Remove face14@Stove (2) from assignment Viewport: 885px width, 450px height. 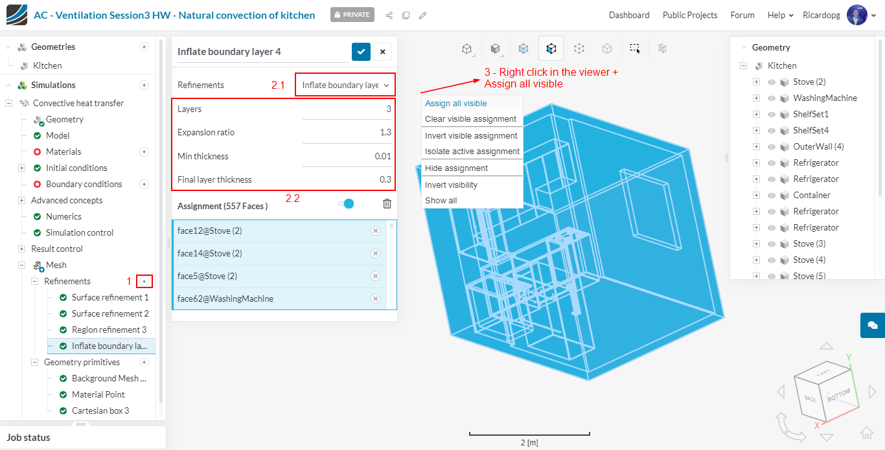(x=375, y=254)
